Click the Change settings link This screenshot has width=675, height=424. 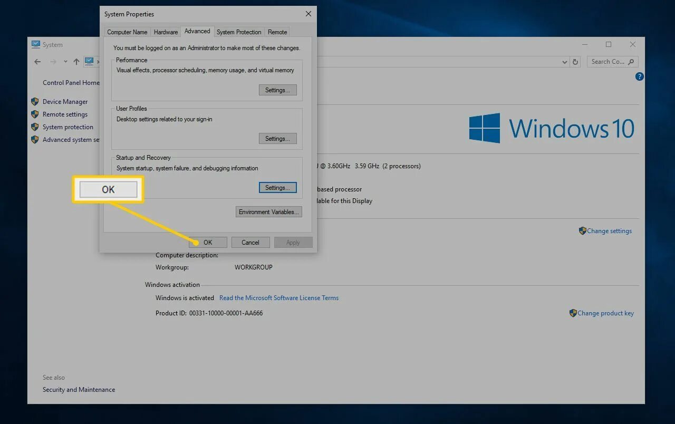tap(609, 231)
